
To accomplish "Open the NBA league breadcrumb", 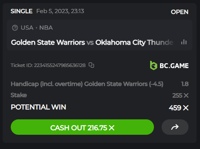I will [46, 28].
